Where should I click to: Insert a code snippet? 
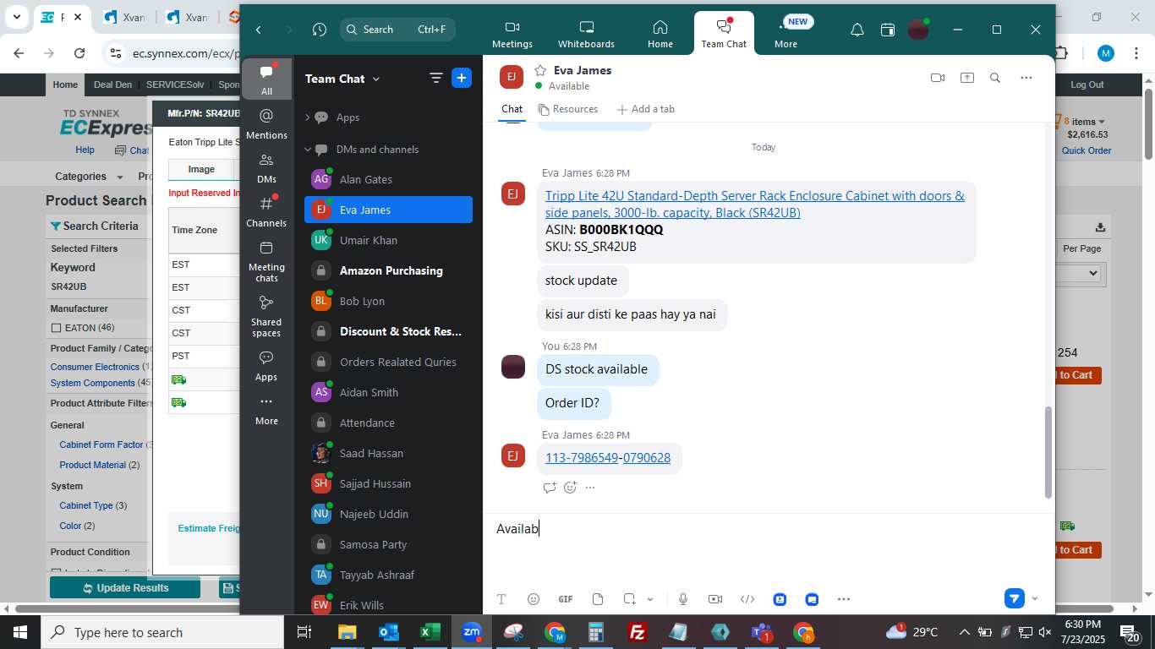(747, 599)
